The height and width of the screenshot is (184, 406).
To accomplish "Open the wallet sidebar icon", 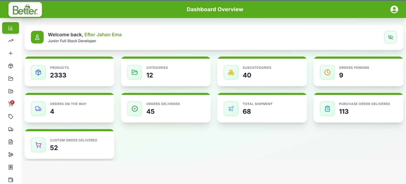I will coord(11,180).
